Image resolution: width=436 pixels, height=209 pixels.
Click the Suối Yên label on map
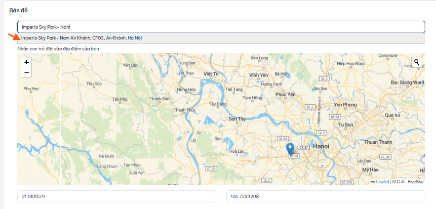pyautogui.click(x=137, y=173)
